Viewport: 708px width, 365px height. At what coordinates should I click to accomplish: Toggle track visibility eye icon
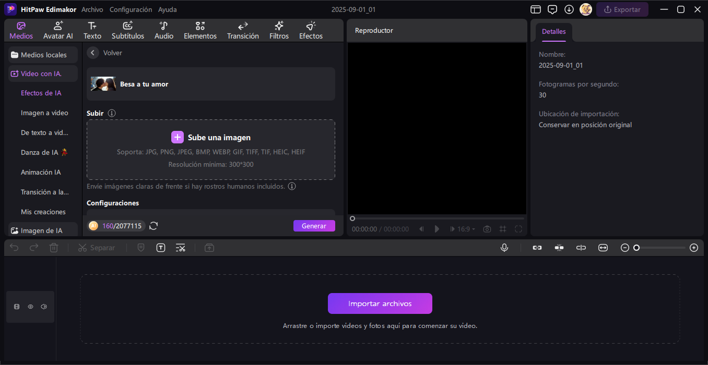pyautogui.click(x=30, y=307)
